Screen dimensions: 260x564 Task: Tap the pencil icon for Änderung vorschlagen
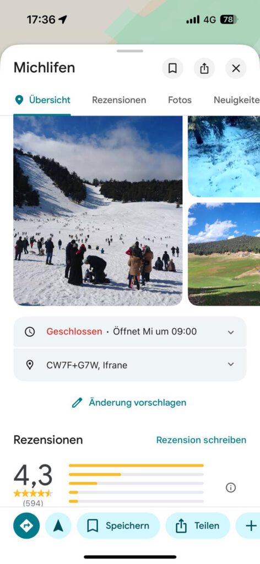click(77, 403)
